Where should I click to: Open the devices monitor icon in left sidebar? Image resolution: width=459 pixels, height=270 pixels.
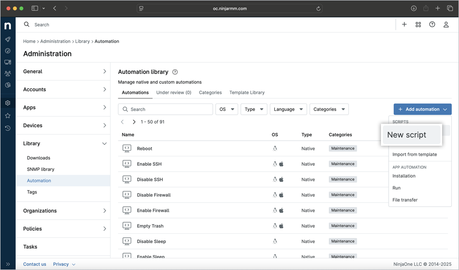click(x=8, y=62)
